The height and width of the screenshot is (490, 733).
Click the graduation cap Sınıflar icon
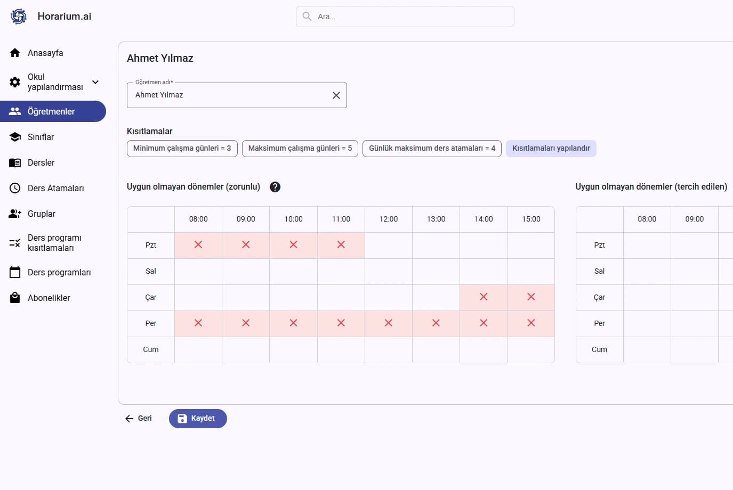(15, 137)
